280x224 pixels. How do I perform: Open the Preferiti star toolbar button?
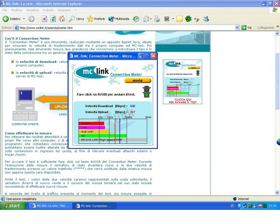96,19
